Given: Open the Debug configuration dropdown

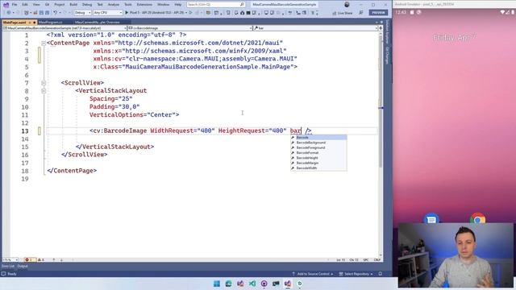Looking at the screenshot, I should click(x=82, y=13).
